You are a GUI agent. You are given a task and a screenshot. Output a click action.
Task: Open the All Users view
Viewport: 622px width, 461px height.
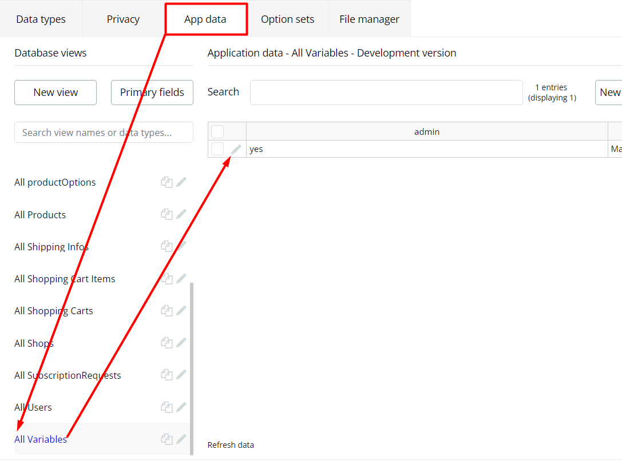tap(33, 407)
